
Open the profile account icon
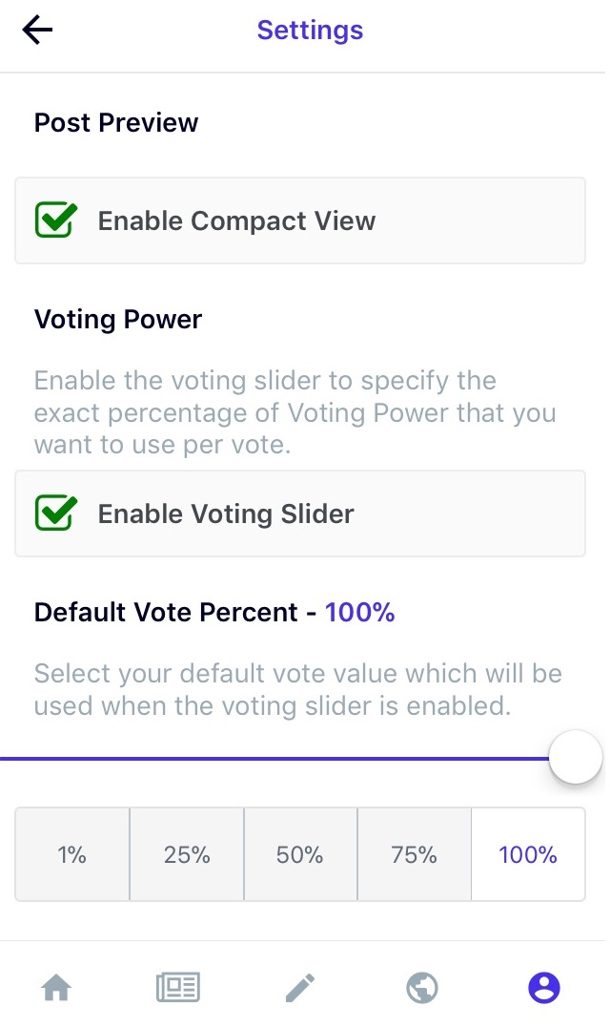[544, 987]
